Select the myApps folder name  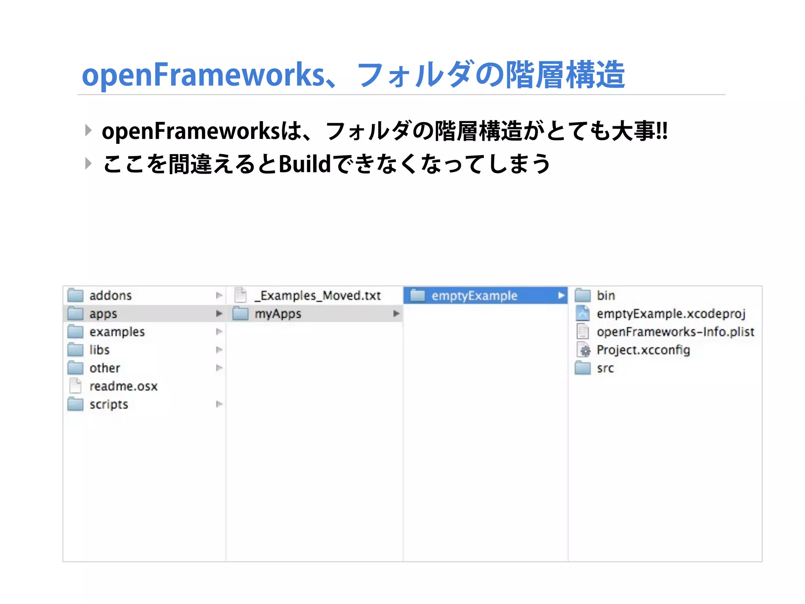(x=278, y=314)
